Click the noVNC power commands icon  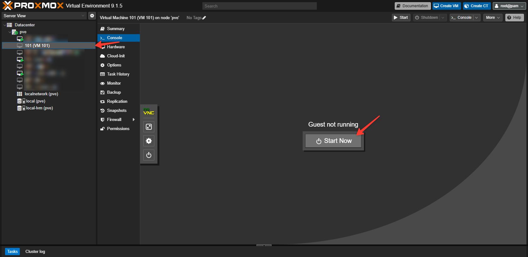[x=149, y=155]
